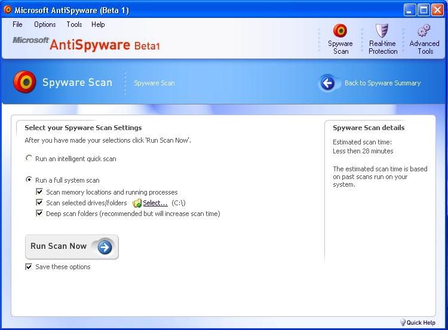This screenshot has width=448, height=330.
Task: Maximize the AntiSpyware window
Action: pos(424,10)
